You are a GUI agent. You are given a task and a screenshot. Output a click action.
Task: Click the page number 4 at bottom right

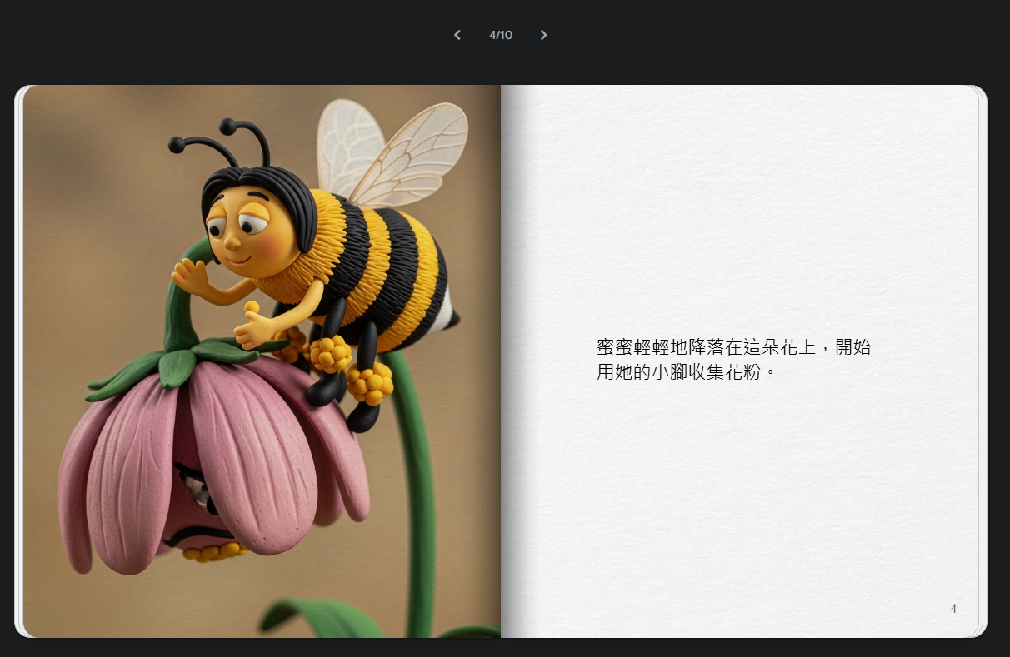point(953,609)
